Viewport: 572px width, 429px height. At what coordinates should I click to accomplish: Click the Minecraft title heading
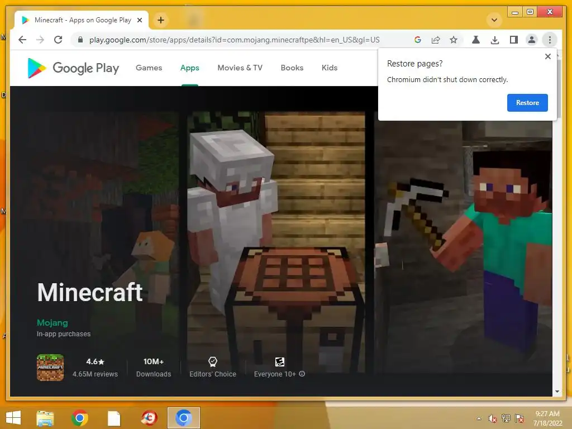pos(90,293)
